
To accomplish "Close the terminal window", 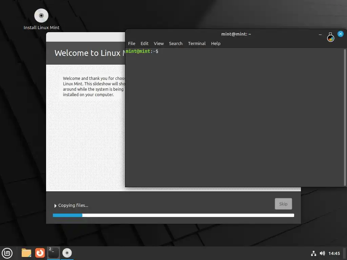I will (x=340, y=34).
